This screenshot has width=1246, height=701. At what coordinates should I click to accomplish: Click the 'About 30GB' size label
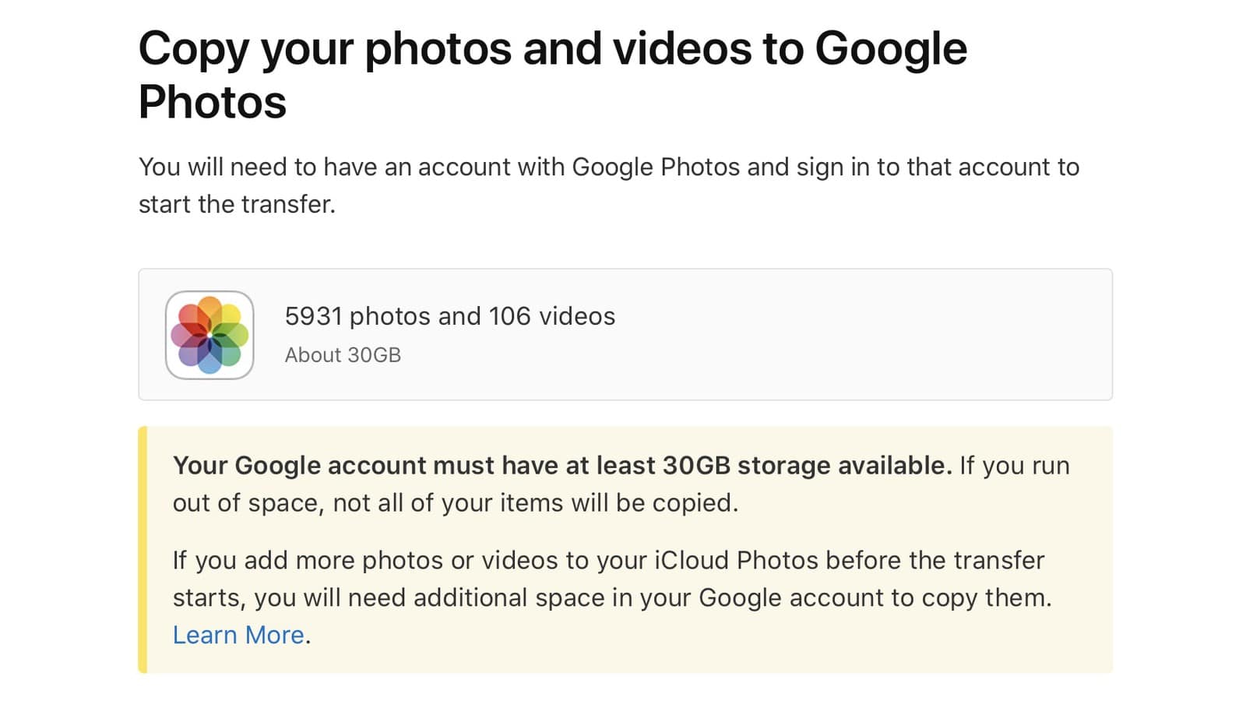(x=343, y=355)
